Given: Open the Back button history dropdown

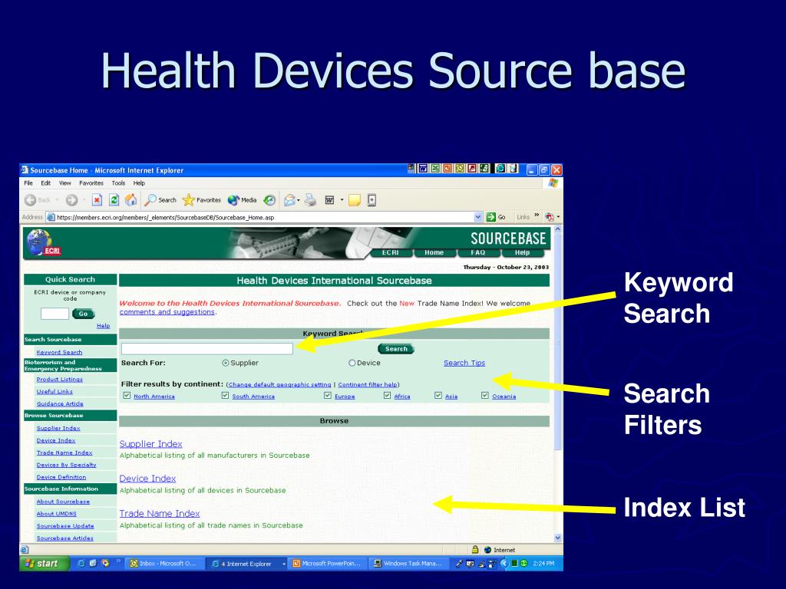Looking at the screenshot, I should [57, 200].
